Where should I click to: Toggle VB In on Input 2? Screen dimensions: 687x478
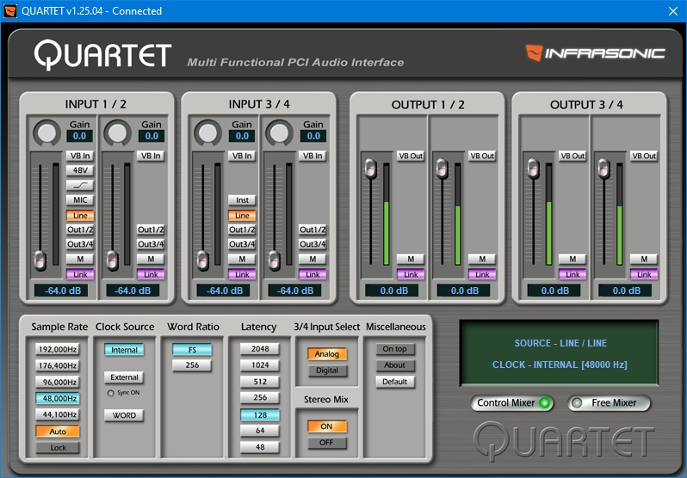point(151,156)
